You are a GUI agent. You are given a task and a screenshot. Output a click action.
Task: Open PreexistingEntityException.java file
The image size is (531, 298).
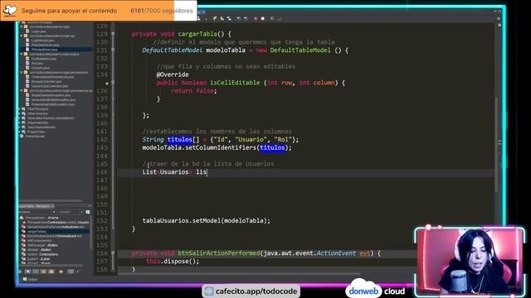[x=53, y=104]
